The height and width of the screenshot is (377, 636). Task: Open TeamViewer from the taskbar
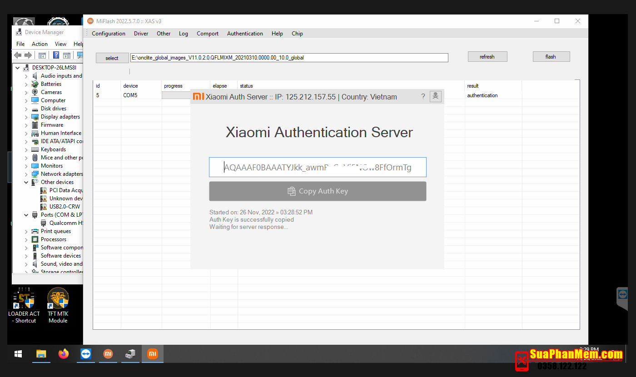pos(86,354)
